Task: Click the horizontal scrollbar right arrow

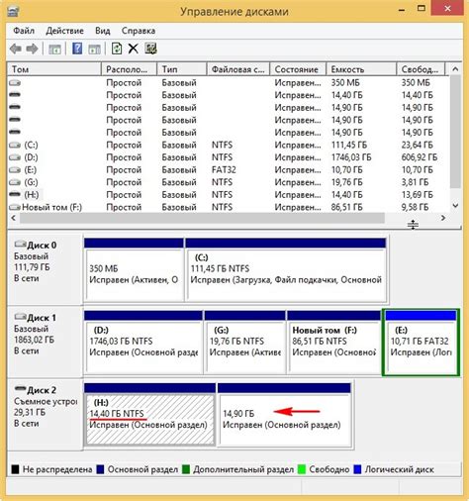Action: tap(443, 218)
